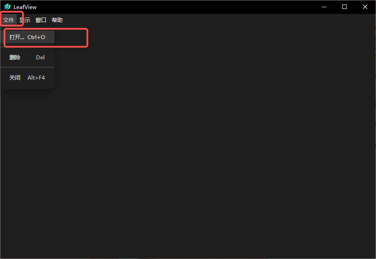Click the LeafView title text
The image size is (376, 259).
(25, 7)
